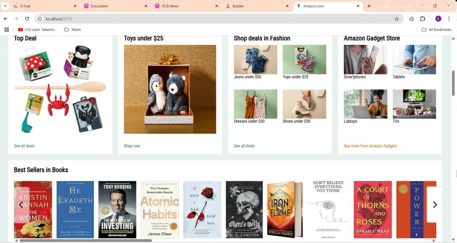Switch to the E-Free tab

(45, 6)
